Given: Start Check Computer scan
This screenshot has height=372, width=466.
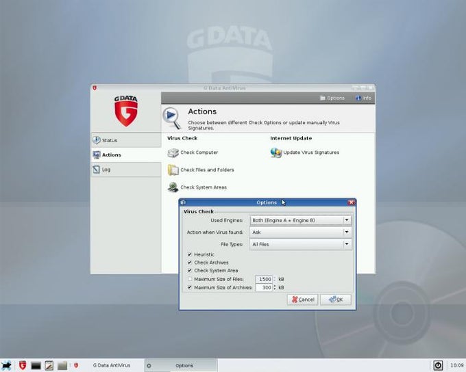Looking at the screenshot, I should pos(199,152).
